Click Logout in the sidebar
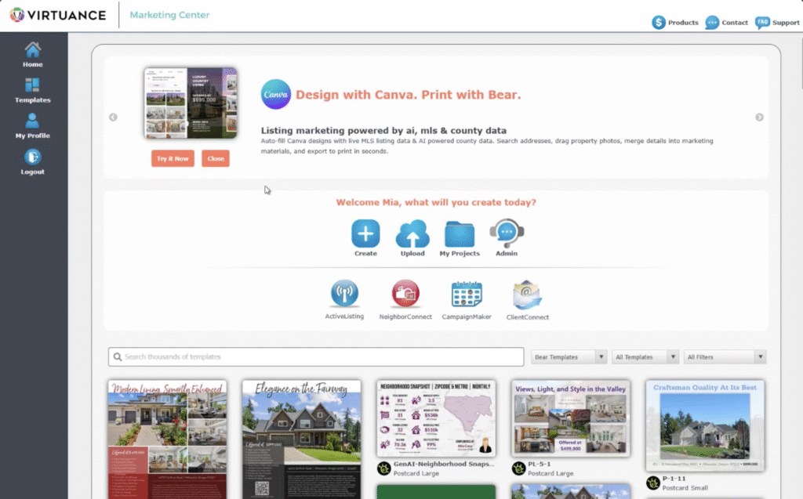This screenshot has height=499, width=803. tap(32, 161)
